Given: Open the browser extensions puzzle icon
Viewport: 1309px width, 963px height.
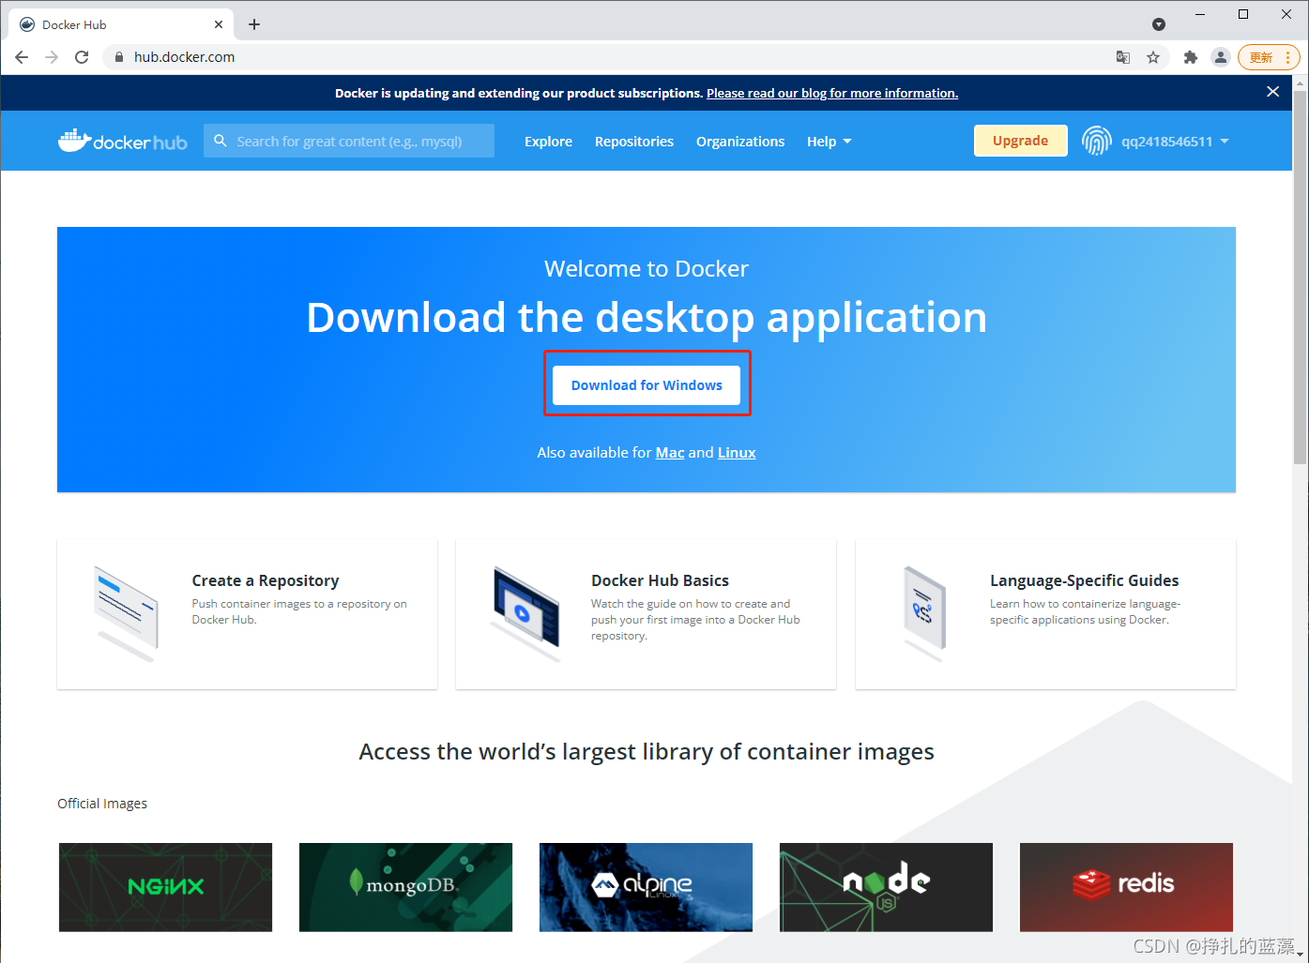Looking at the screenshot, I should (1191, 57).
